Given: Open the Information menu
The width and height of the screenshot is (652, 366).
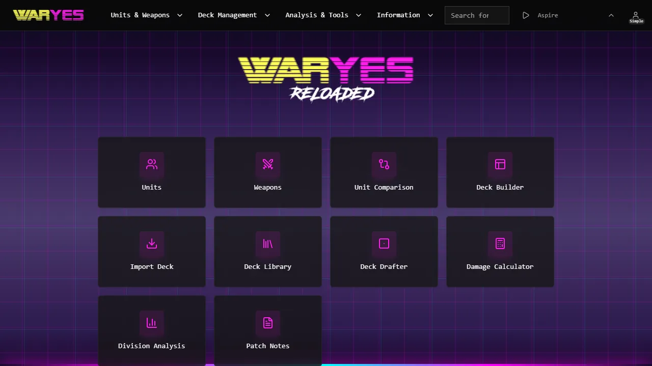Looking at the screenshot, I should coord(405,15).
